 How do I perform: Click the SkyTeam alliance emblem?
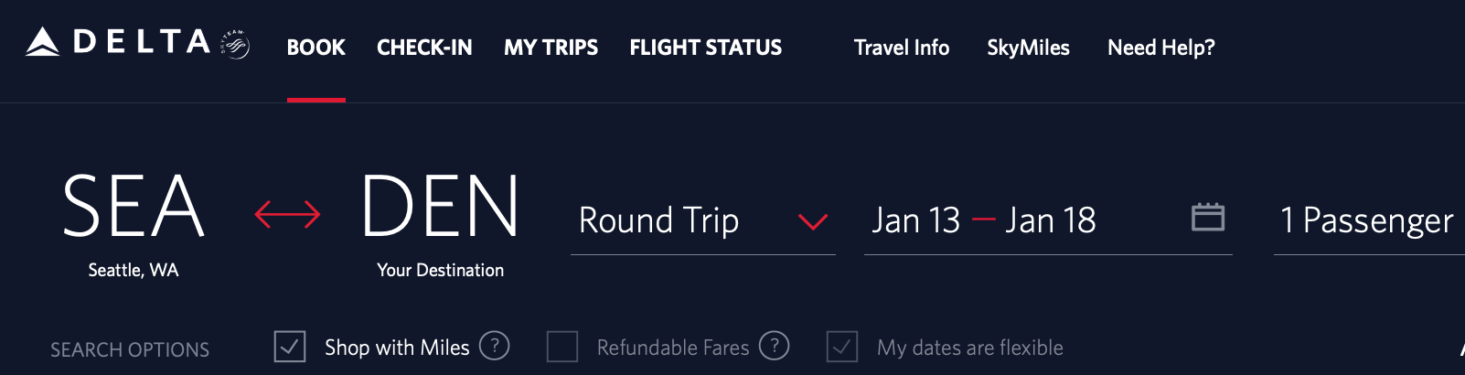pyautogui.click(x=236, y=44)
